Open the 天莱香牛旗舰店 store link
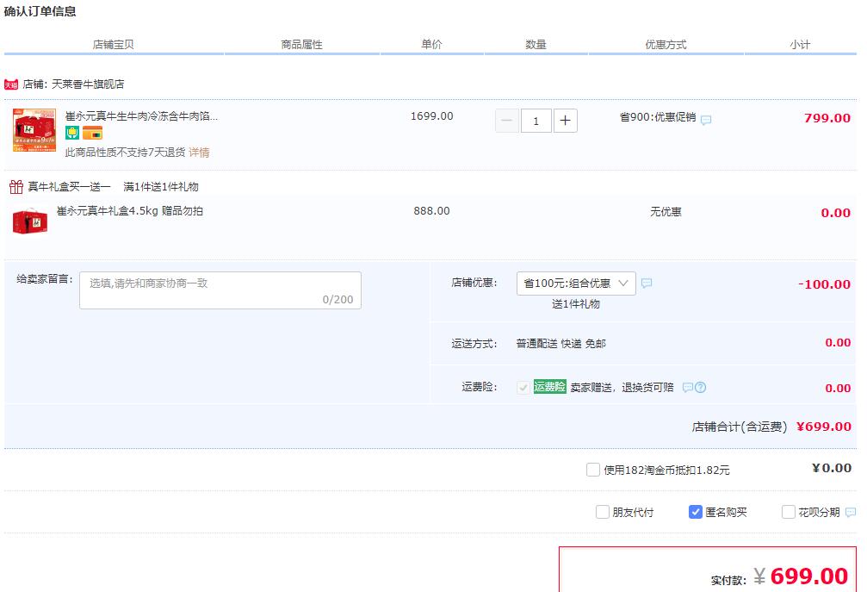The height and width of the screenshot is (592, 867). [x=88, y=84]
